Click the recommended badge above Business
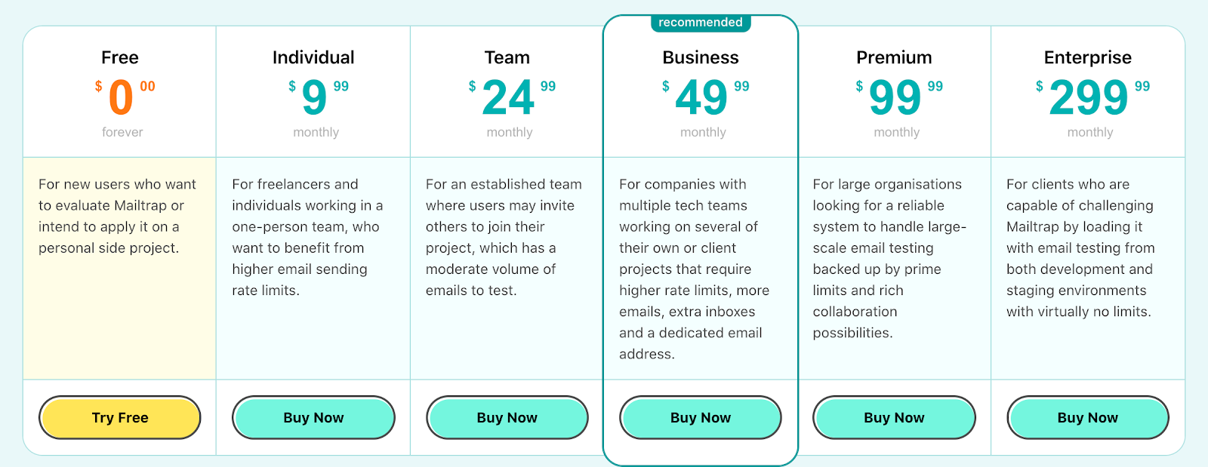 701,23
